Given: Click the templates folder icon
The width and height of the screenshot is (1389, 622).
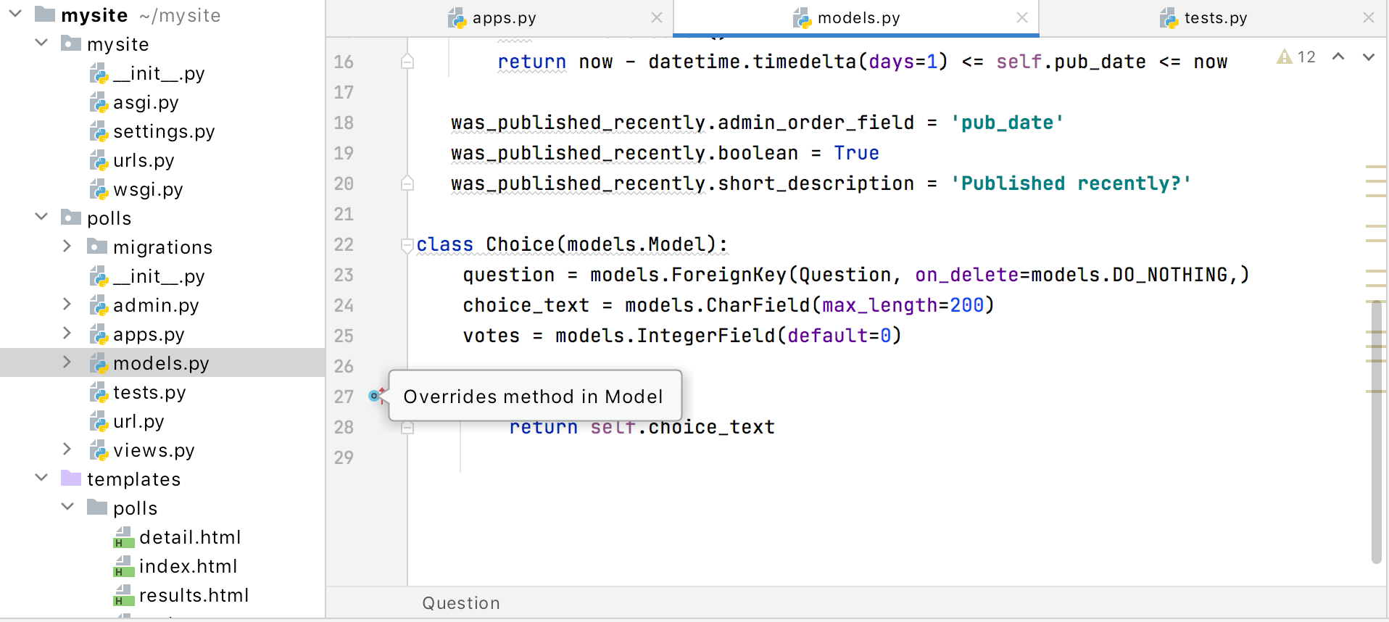Looking at the screenshot, I should click(71, 478).
